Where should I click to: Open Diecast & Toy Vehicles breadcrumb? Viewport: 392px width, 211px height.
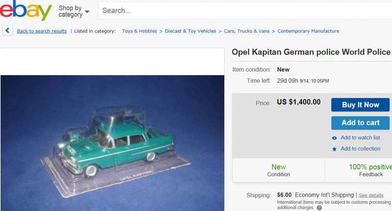(190, 31)
